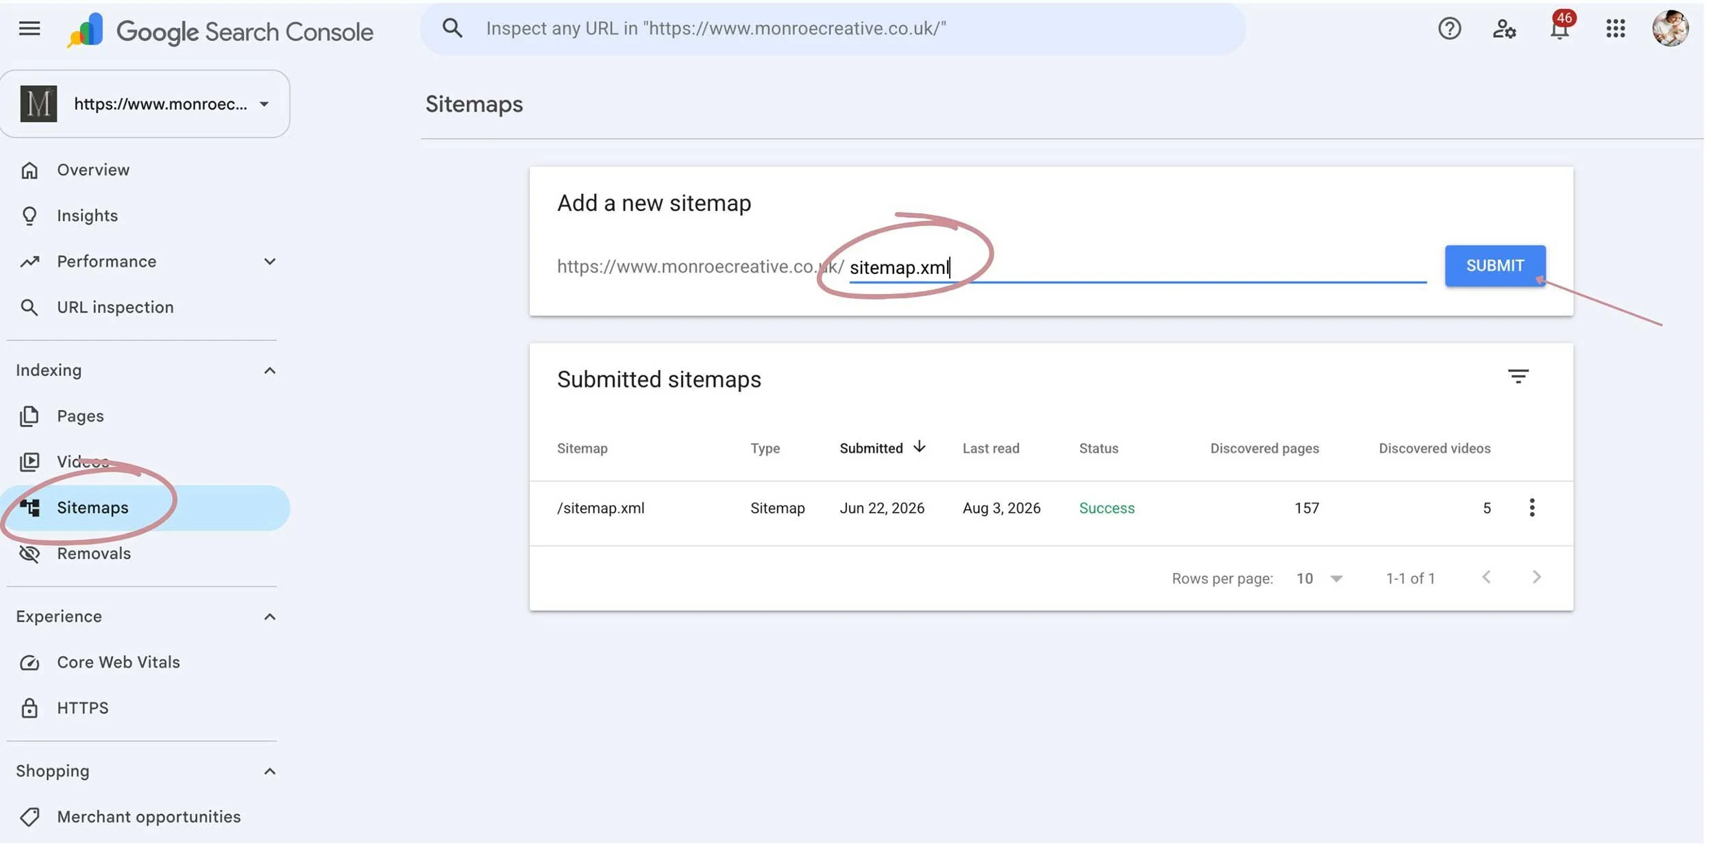Click the Performance trend icon
1713x847 pixels.
pyautogui.click(x=29, y=262)
